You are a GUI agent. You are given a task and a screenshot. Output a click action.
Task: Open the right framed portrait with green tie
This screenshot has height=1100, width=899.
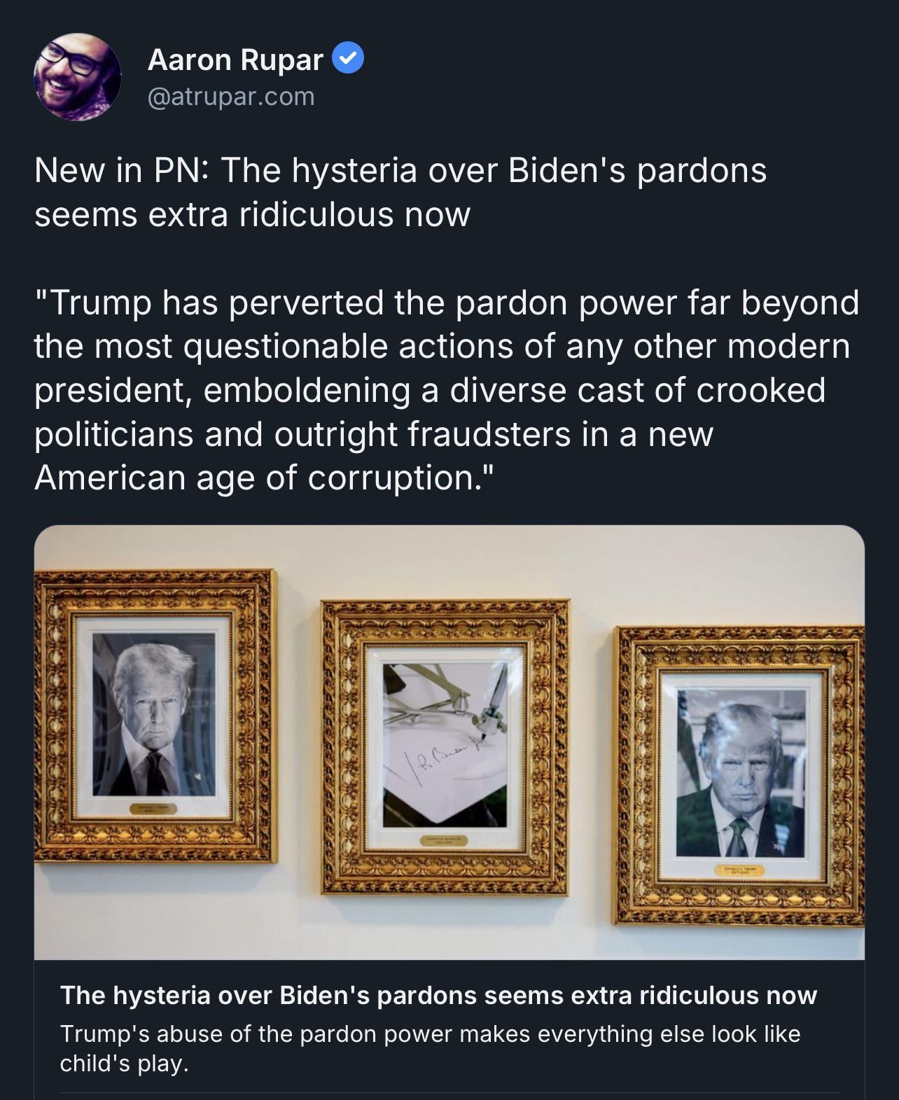pos(739,776)
